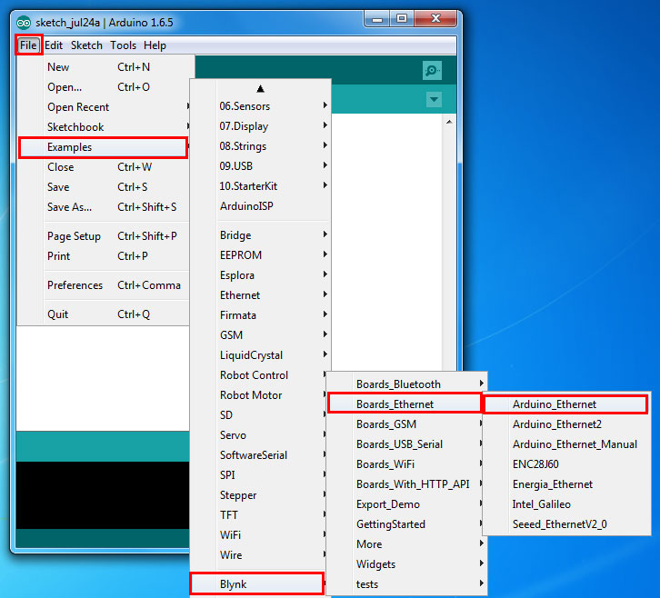
Task: Expand Ethernet library examples
Action: [x=260, y=295]
